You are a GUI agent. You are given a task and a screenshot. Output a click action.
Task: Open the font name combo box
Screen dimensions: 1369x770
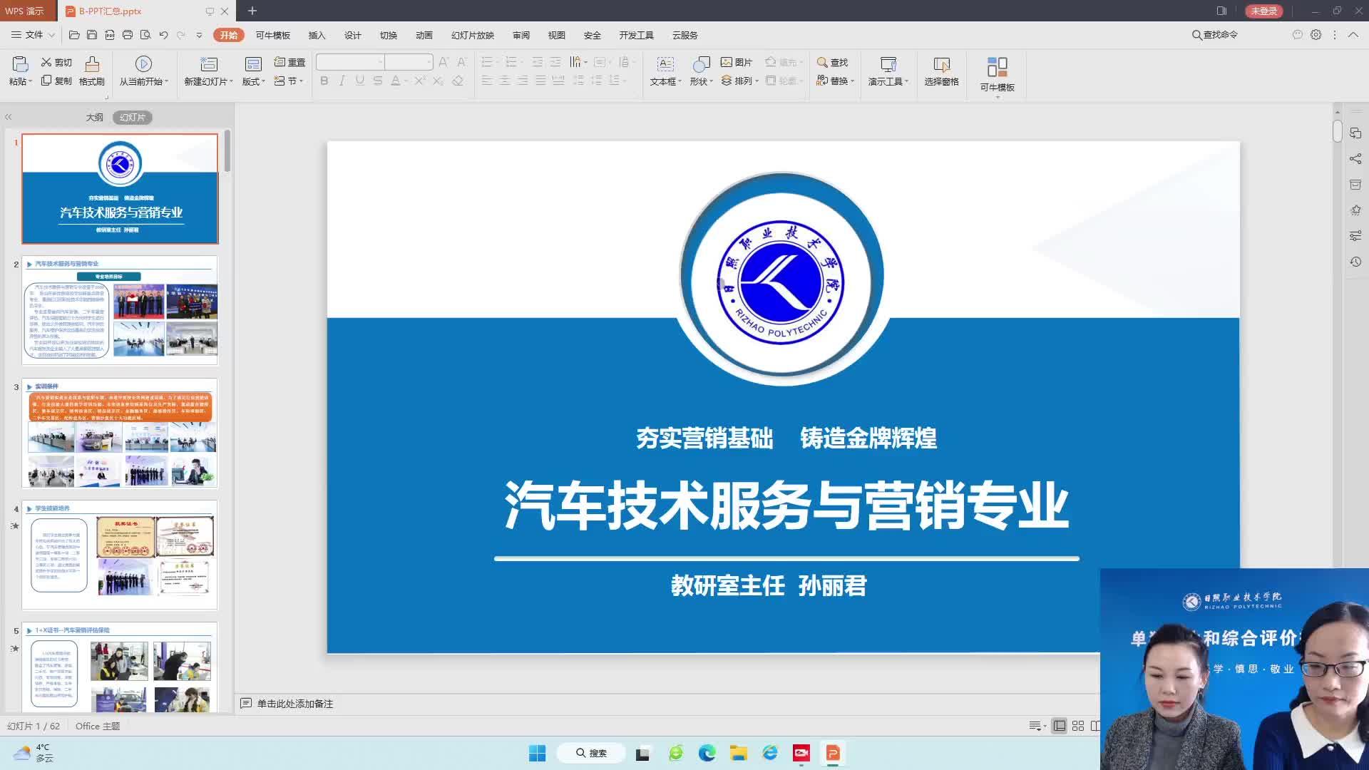tap(350, 62)
